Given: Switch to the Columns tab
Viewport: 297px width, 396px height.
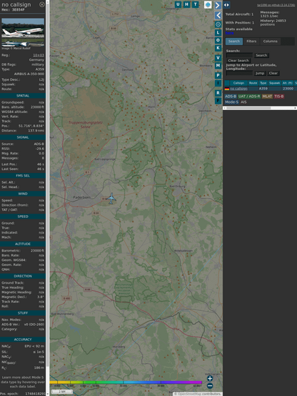Looking at the screenshot, I should point(271,41).
